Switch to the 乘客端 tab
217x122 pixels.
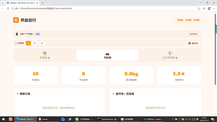(45, 55)
